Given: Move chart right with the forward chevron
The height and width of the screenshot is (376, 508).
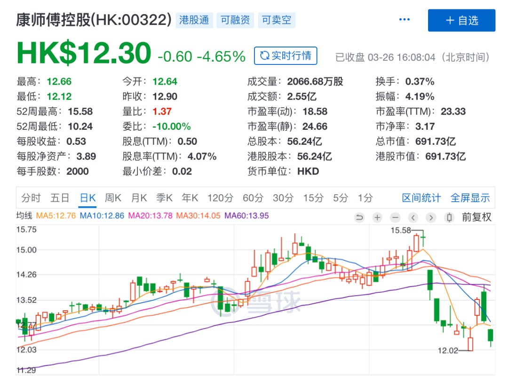Looking at the screenshot, I should (x=431, y=217).
